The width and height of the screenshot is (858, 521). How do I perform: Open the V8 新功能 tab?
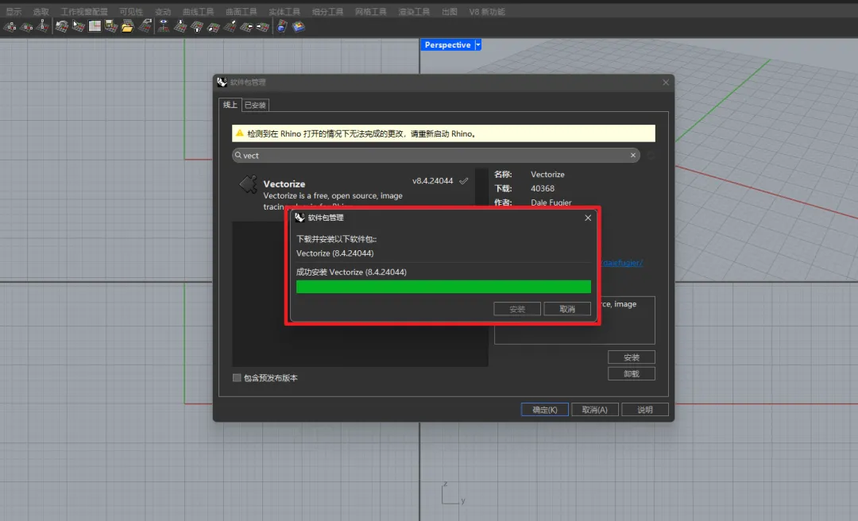pyautogui.click(x=487, y=11)
